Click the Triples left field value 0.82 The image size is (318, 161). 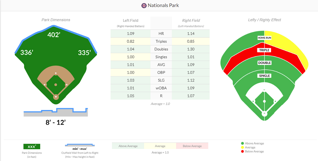(x=131, y=41)
